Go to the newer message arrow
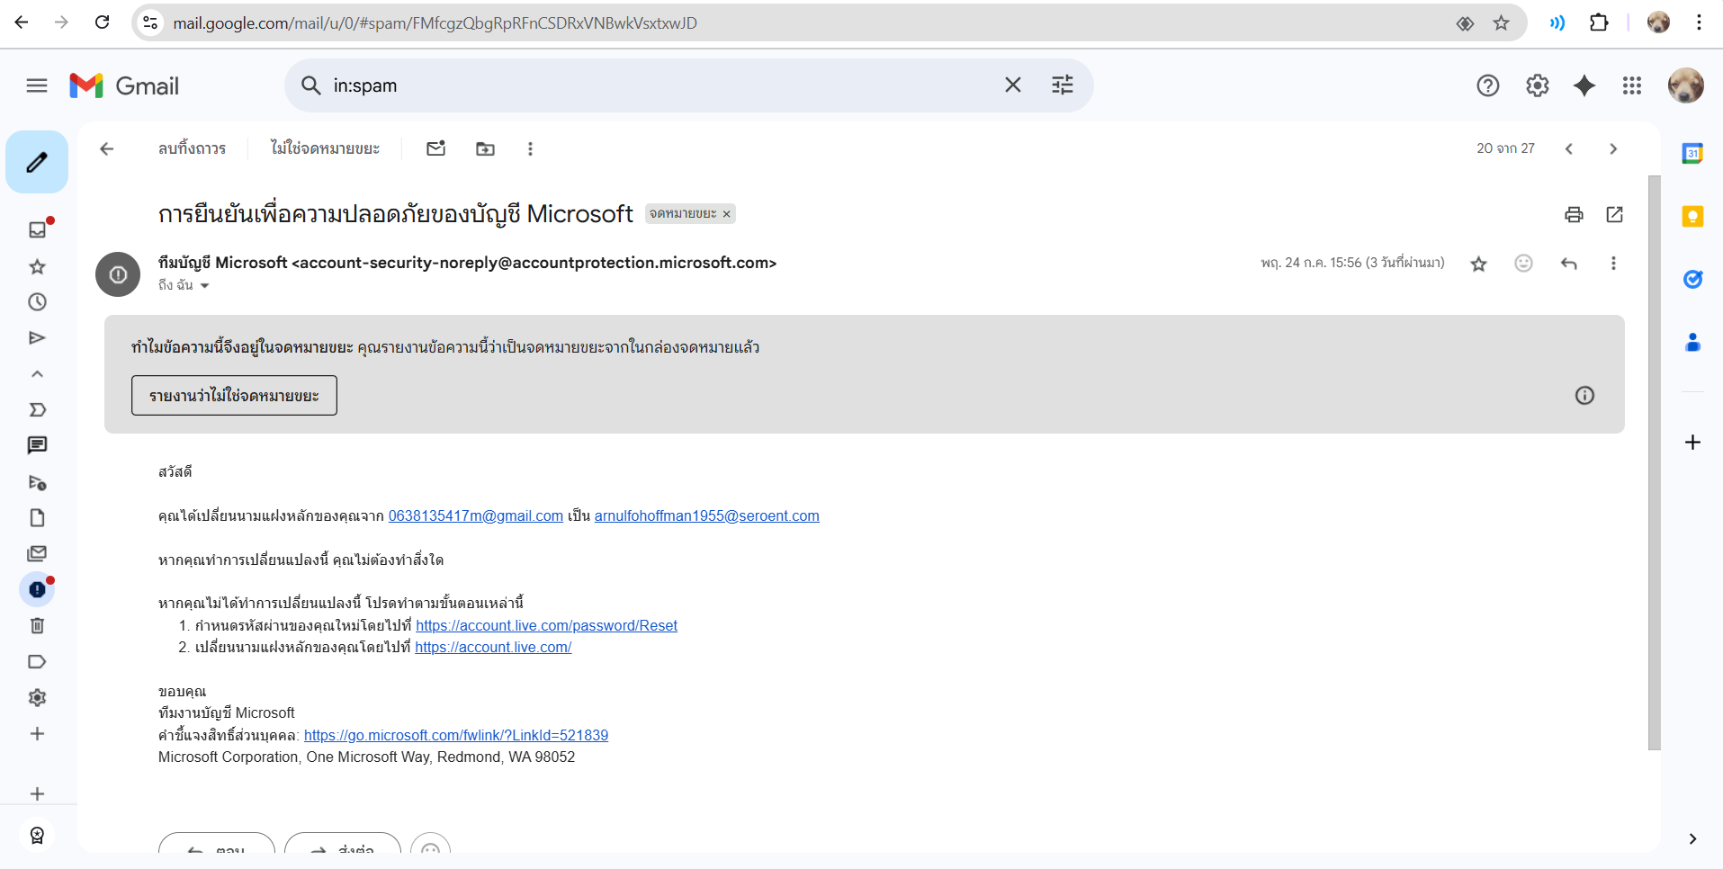Viewport: 1723px width, 869px height. [1568, 148]
